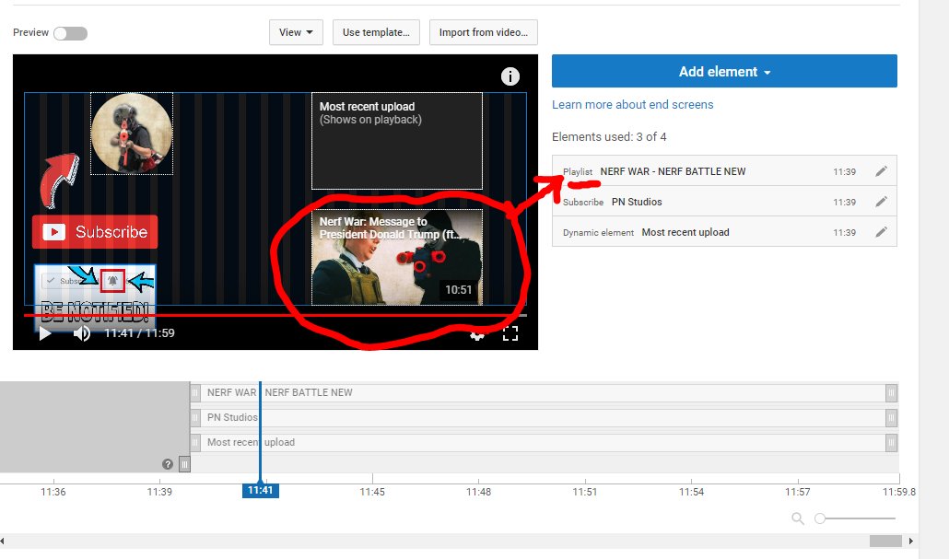Click the Elements used 3 of 4 text

(609, 136)
